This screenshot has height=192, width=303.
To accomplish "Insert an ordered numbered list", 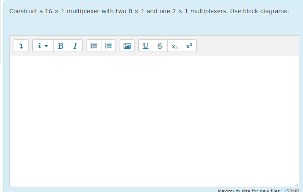I will click(x=108, y=46).
